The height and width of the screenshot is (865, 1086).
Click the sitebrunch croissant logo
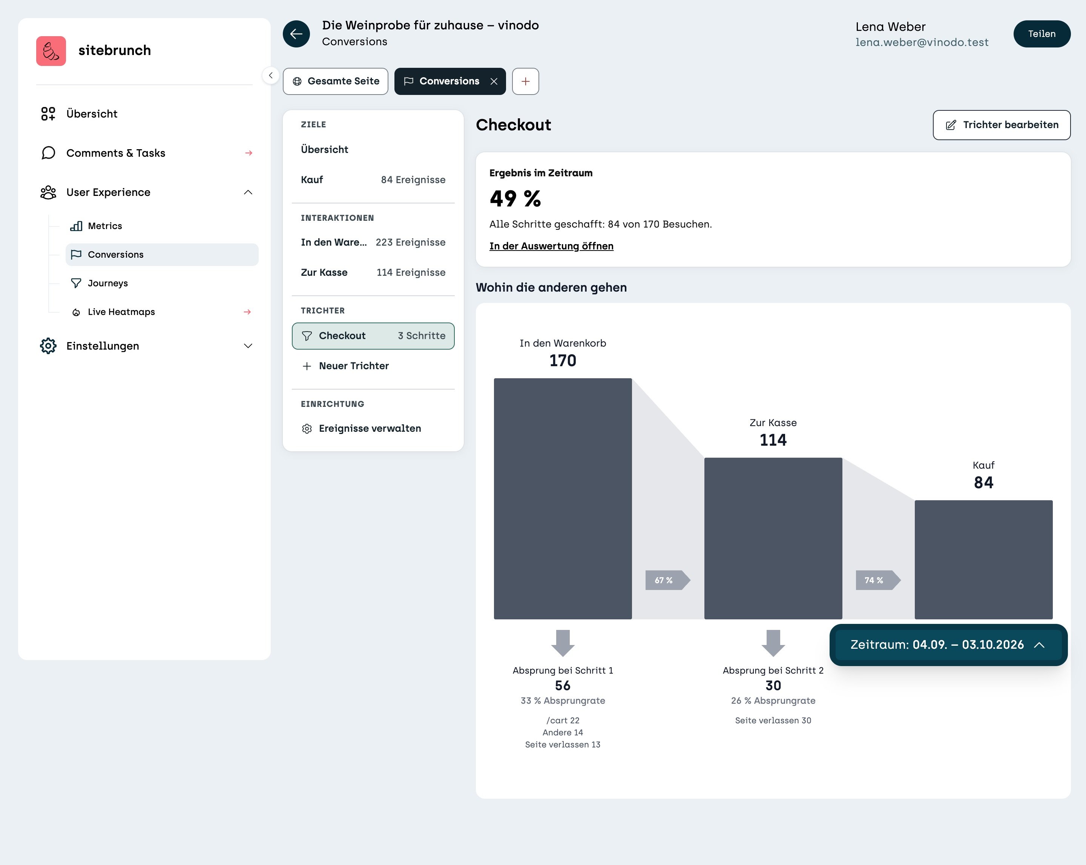[x=51, y=51]
